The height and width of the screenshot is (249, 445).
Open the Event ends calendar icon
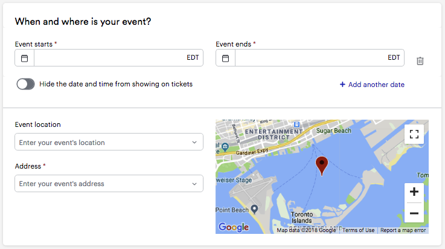225,58
